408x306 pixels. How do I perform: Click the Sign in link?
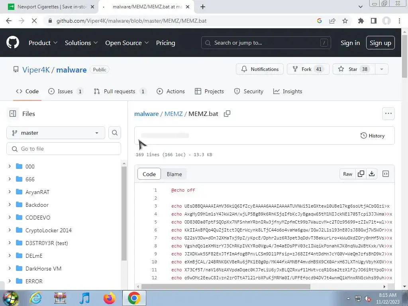pyautogui.click(x=350, y=43)
